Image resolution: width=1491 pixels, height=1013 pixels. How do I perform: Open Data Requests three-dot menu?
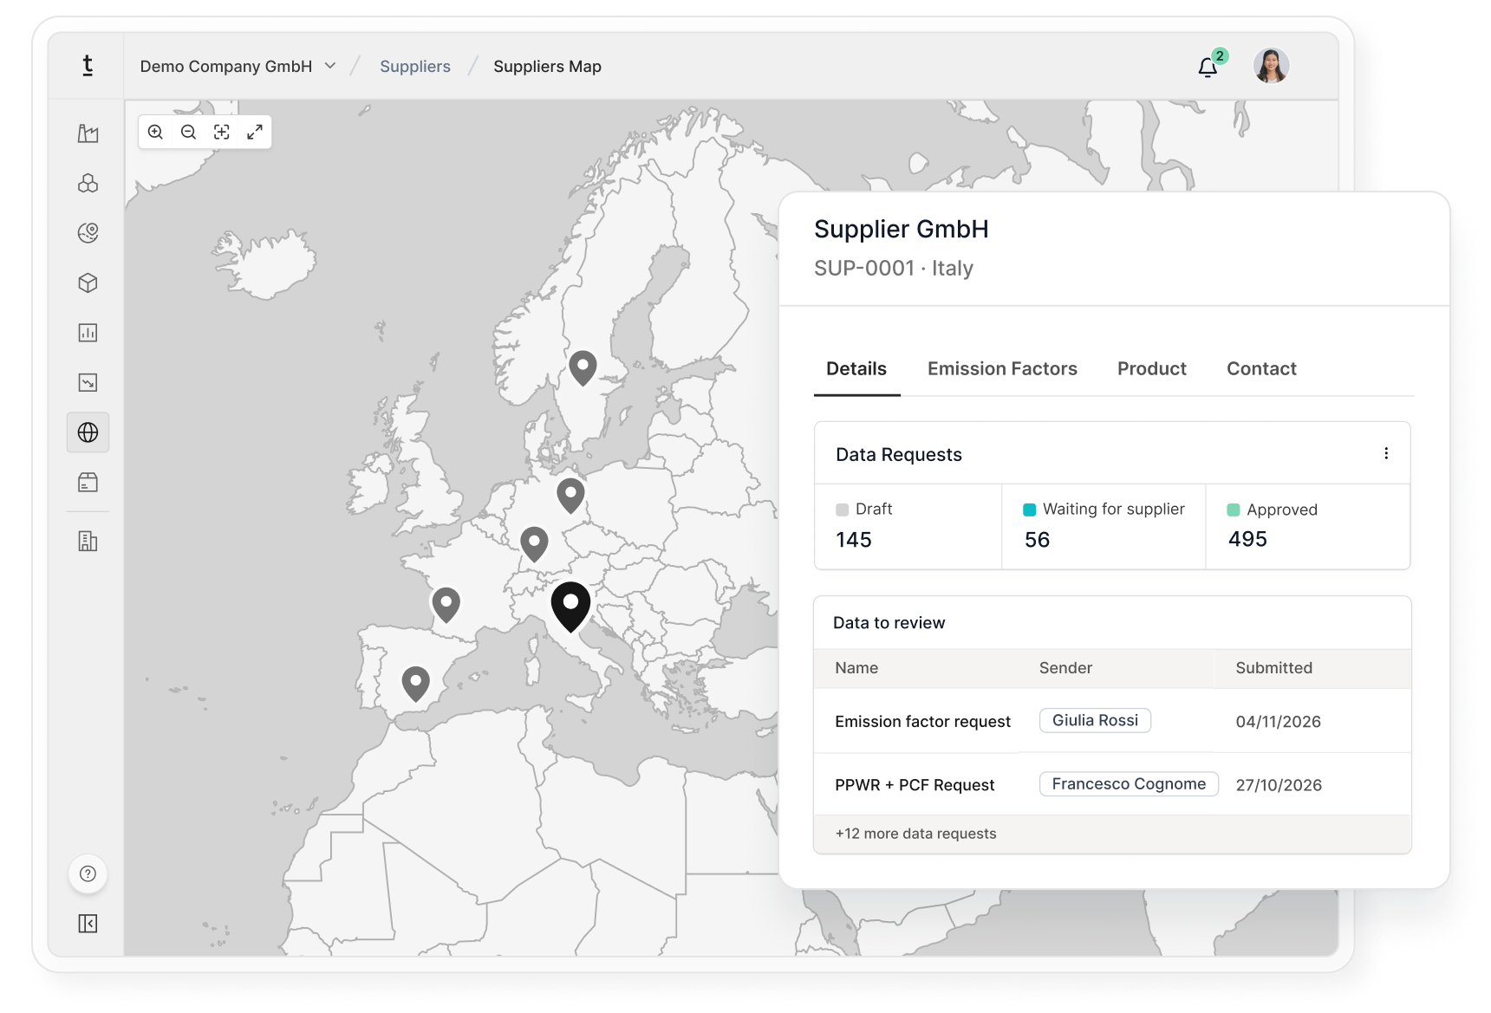pos(1386,453)
